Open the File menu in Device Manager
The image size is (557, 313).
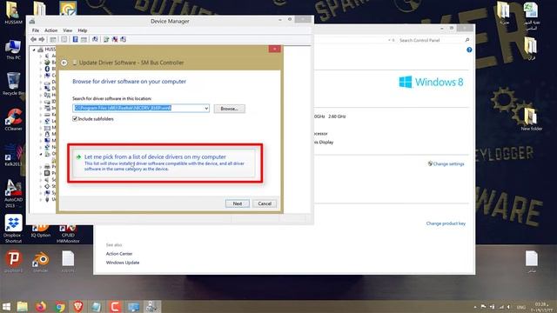36,30
